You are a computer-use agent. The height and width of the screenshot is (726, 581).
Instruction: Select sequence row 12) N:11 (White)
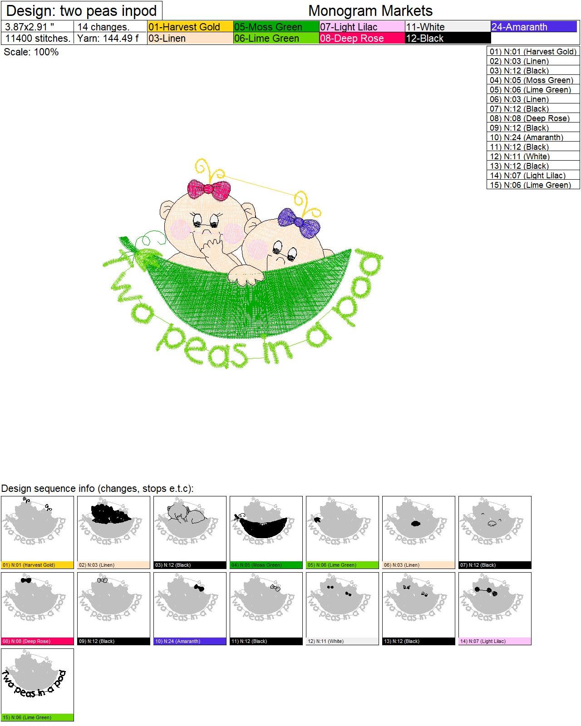(x=533, y=156)
